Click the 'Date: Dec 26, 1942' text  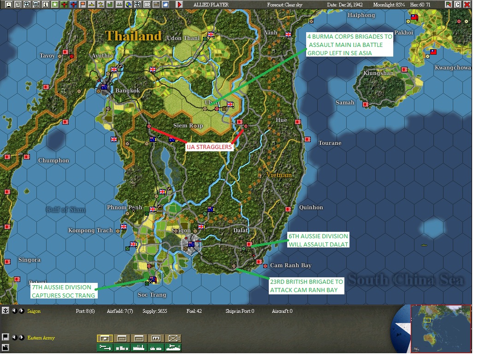pos(345,5)
